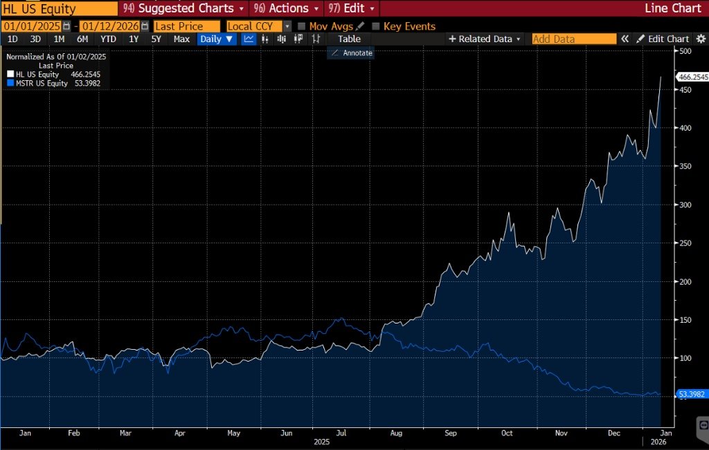Click the MSTR US Equity blue legend swatch
709x450 pixels.
[10, 84]
